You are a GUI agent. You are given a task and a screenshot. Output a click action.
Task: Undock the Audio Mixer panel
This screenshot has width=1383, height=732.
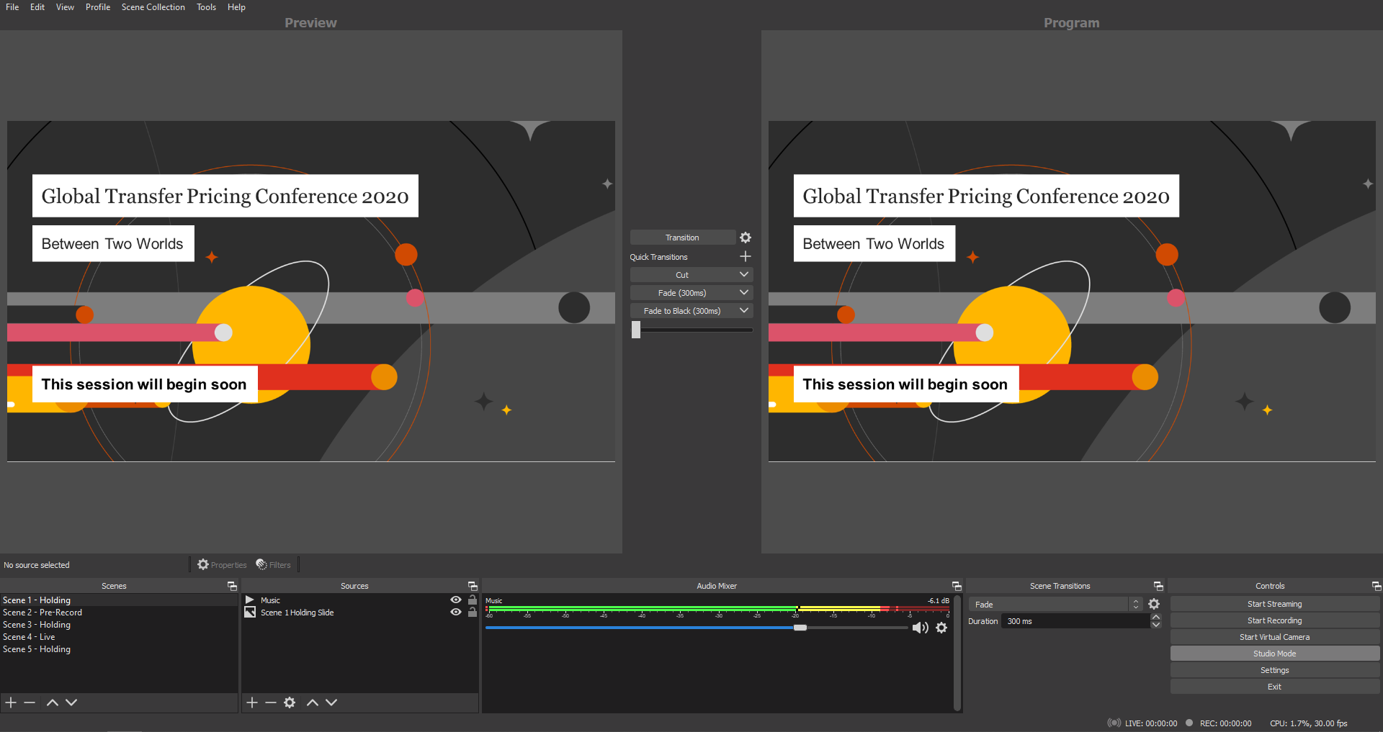tap(957, 586)
